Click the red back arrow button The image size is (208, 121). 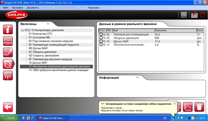(x=8, y=107)
